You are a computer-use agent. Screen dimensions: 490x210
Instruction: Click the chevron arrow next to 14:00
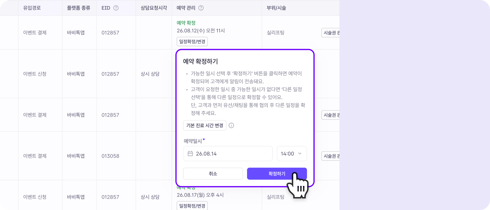click(300, 154)
